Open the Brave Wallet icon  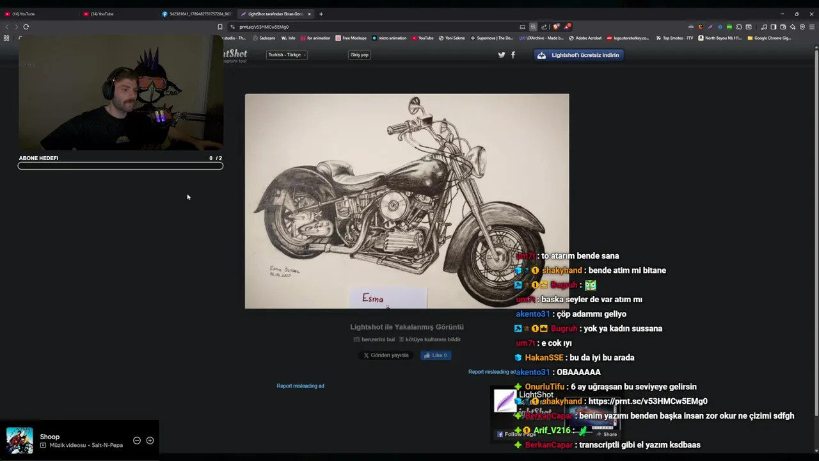783,27
